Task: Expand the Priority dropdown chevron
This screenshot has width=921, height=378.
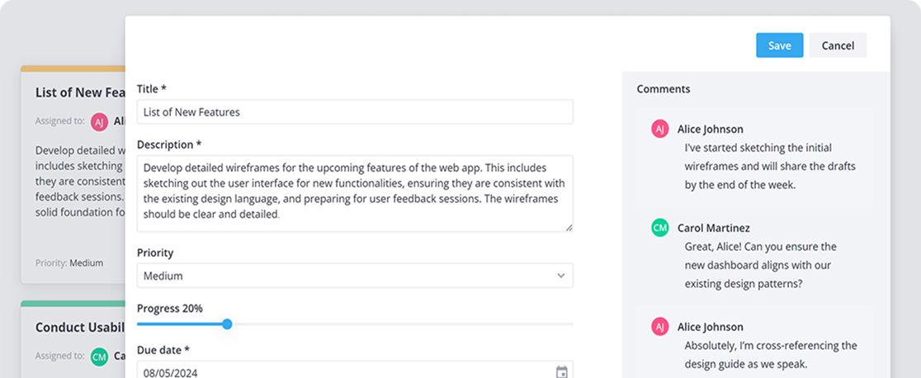Action: (x=561, y=276)
